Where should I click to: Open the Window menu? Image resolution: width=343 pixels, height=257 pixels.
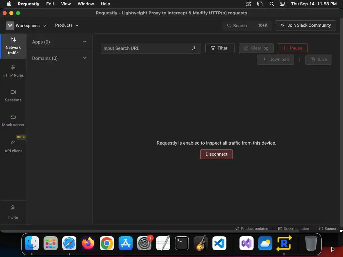86,4
